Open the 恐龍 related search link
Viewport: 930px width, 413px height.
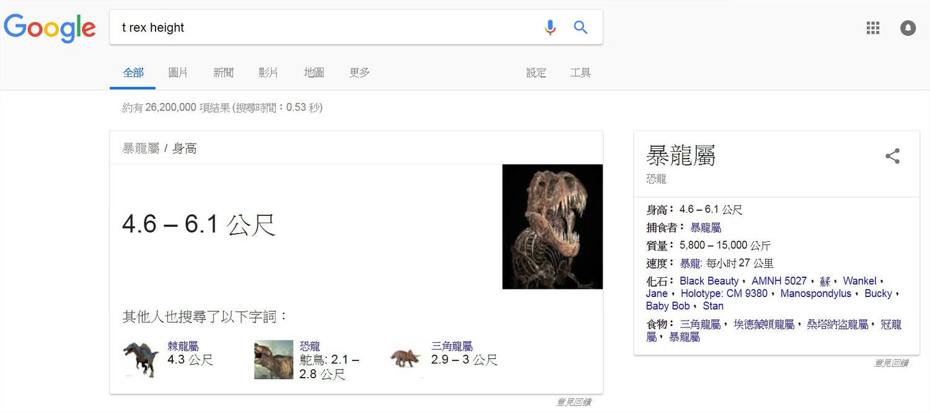(309, 346)
